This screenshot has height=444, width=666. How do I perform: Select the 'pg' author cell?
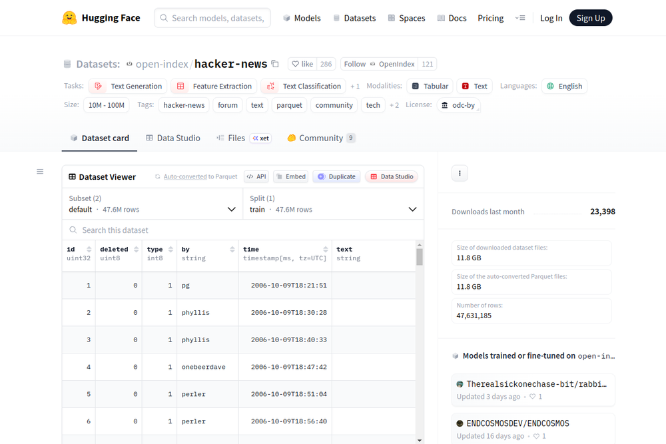coord(208,286)
